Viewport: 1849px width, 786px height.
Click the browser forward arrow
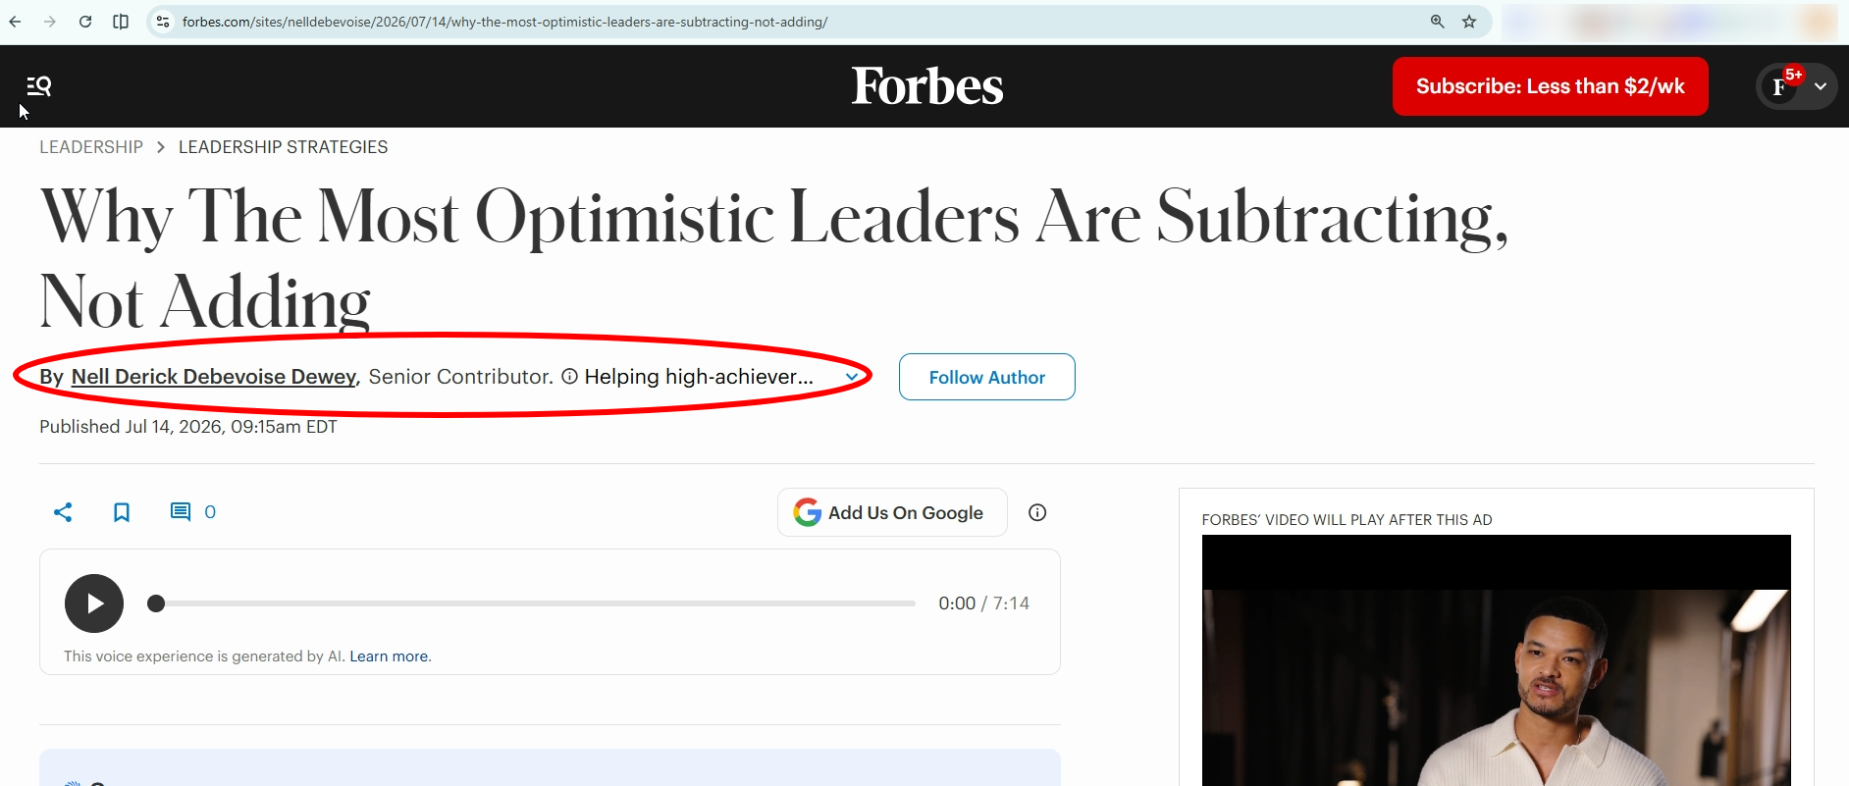coord(50,22)
